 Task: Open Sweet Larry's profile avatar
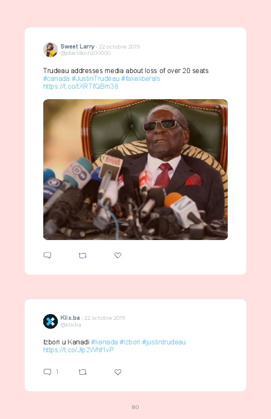click(x=51, y=50)
